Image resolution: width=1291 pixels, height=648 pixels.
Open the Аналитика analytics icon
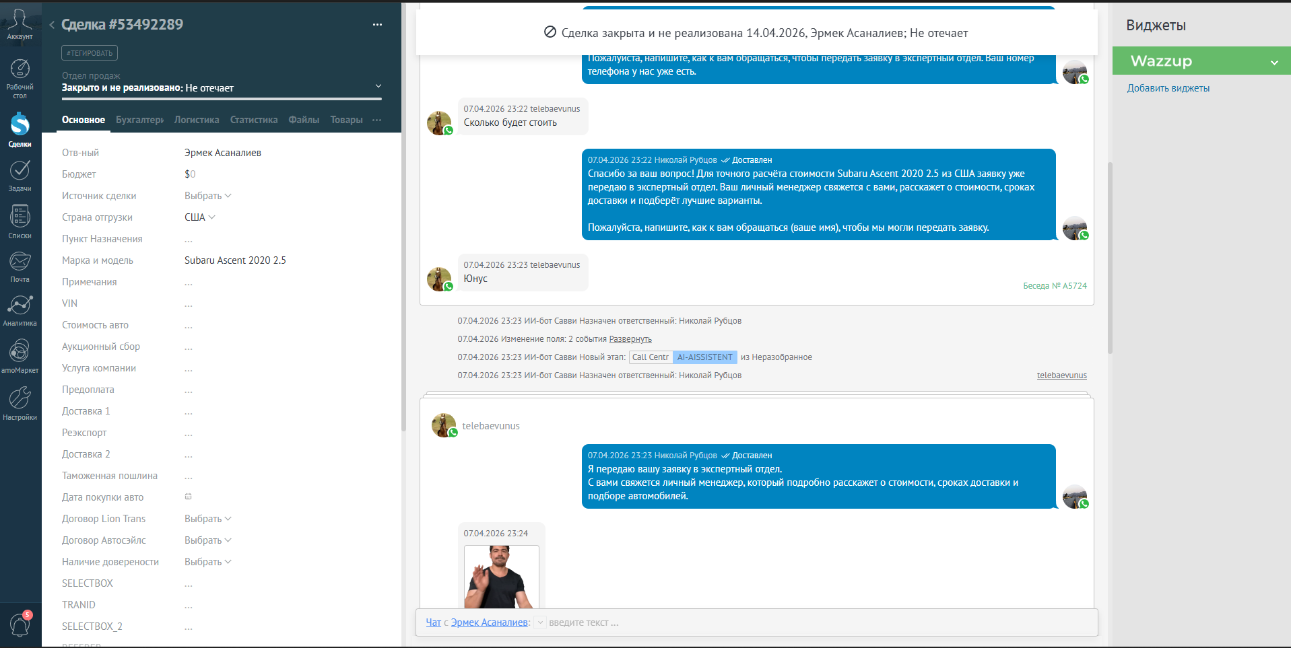click(x=20, y=310)
